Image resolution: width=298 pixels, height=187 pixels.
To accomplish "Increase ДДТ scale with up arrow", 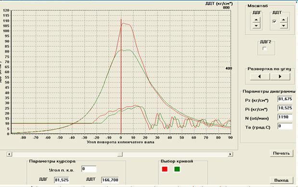I will (284, 20).
